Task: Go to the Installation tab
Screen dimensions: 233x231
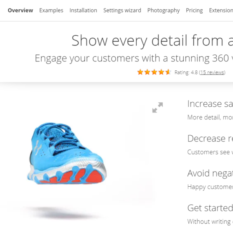Action: (83, 10)
